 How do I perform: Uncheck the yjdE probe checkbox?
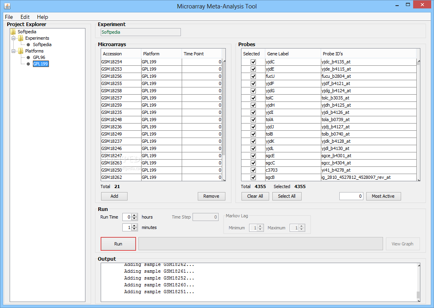tap(253, 69)
